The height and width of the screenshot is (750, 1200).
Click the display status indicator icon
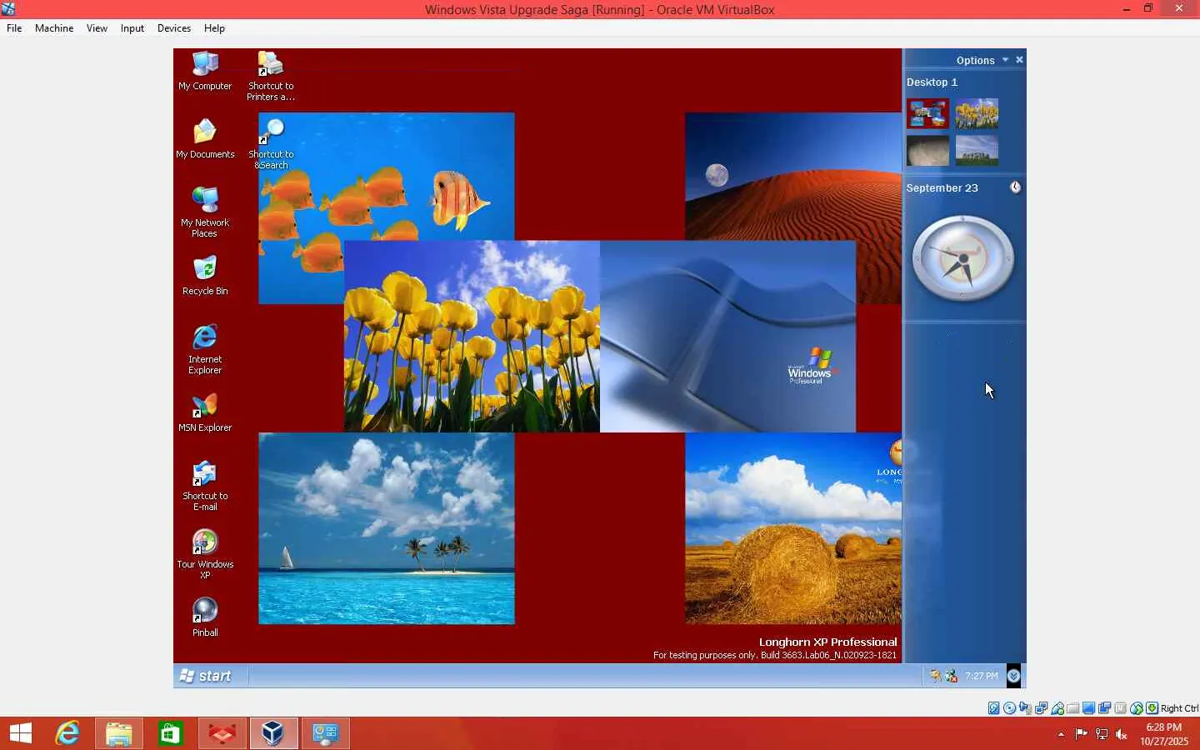click(1089, 708)
